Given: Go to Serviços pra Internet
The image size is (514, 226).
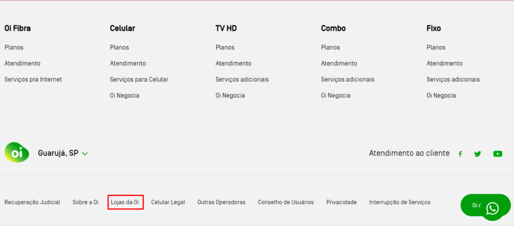Looking at the screenshot, I should coord(33,80).
